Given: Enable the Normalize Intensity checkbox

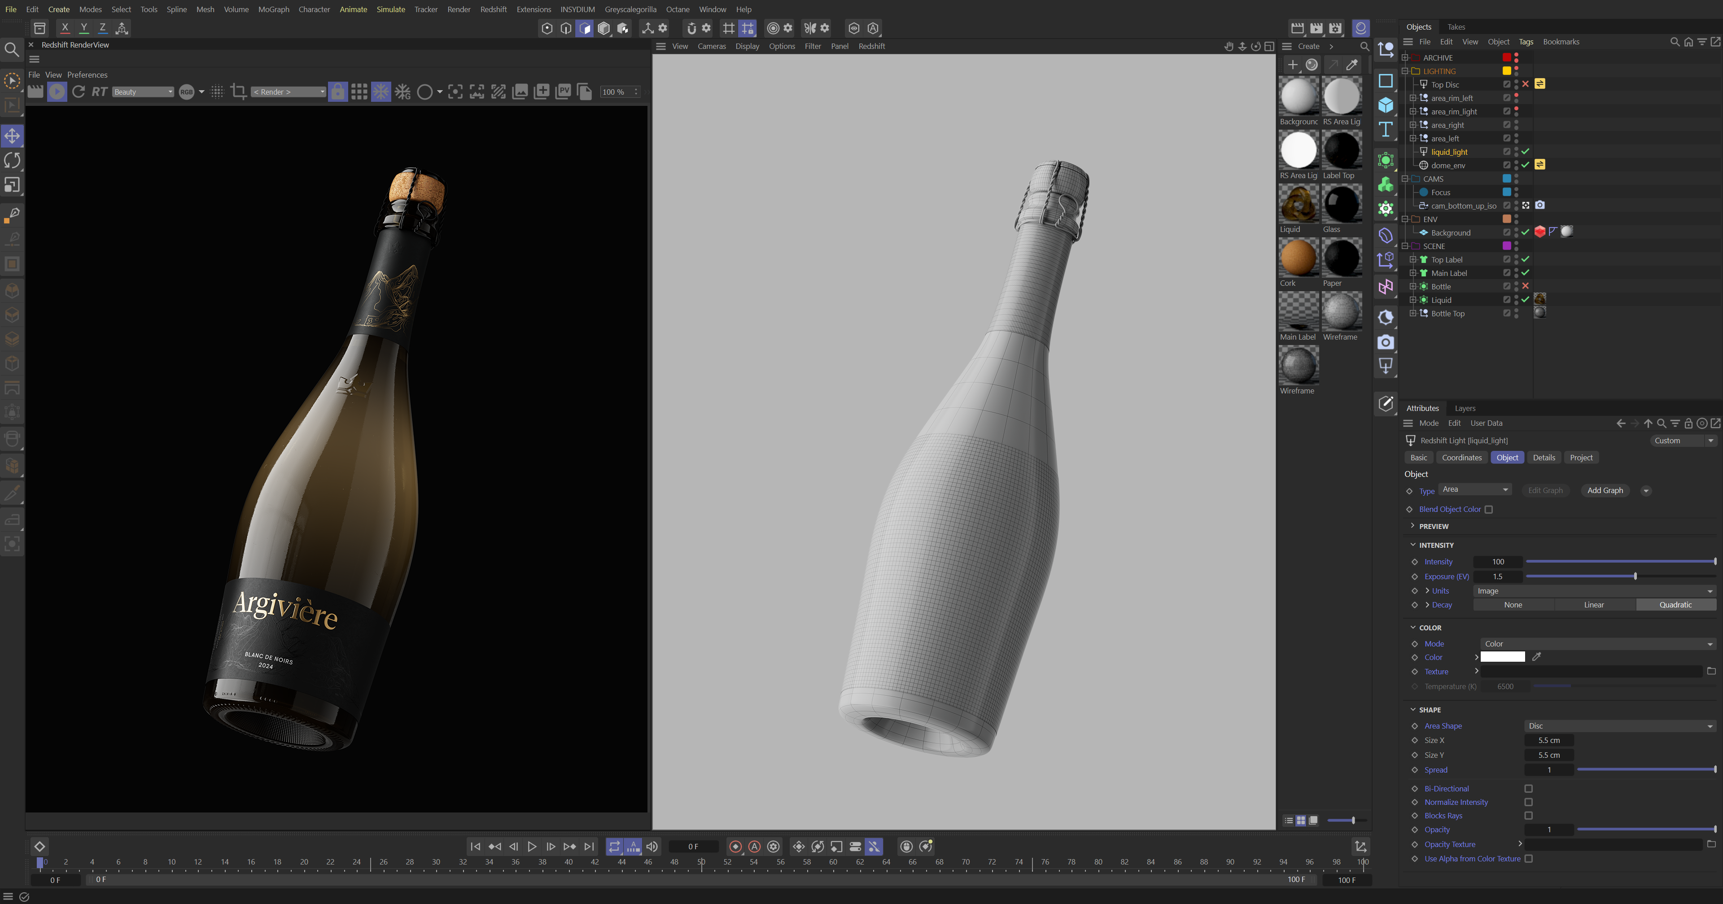Looking at the screenshot, I should (1528, 802).
